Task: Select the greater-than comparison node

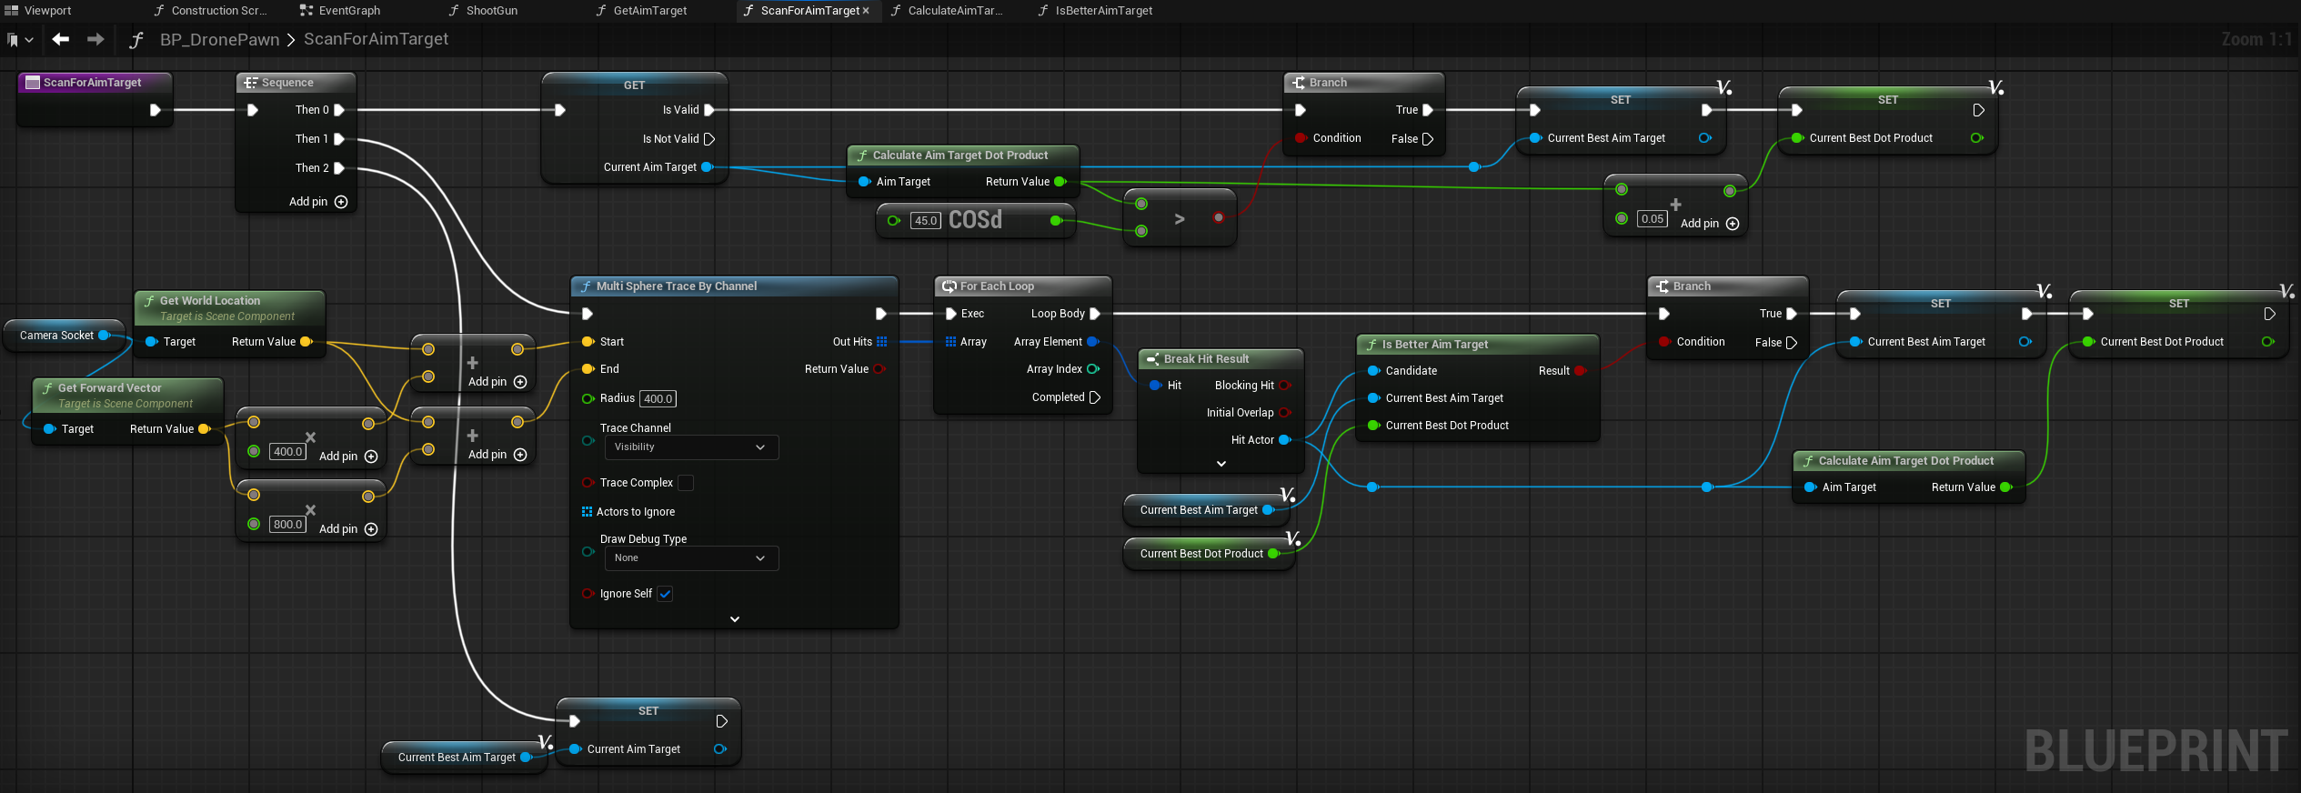Action: click(x=1180, y=218)
